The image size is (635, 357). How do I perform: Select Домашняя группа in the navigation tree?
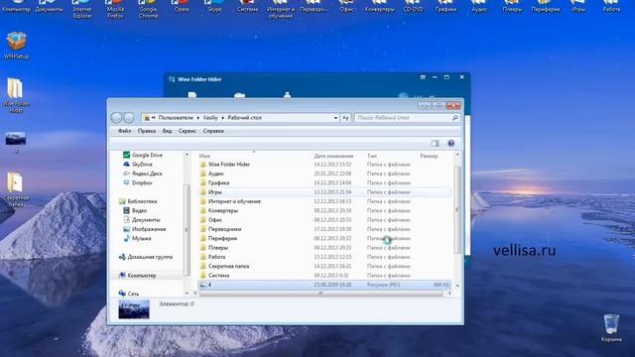pos(146,257)
